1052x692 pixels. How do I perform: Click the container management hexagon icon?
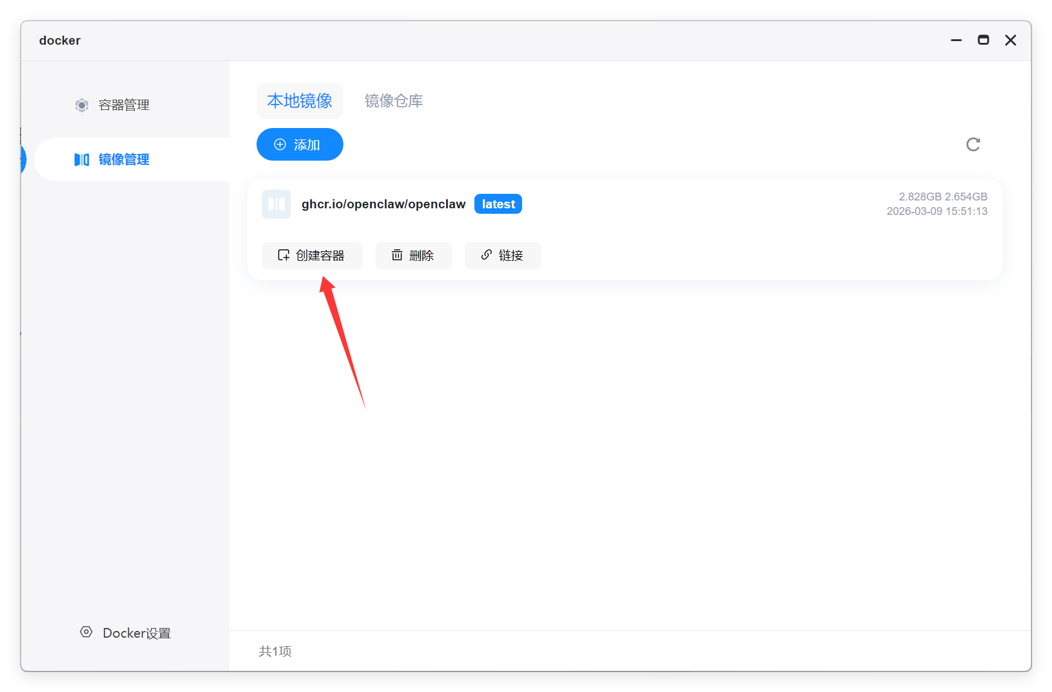[x=82, y=105]
